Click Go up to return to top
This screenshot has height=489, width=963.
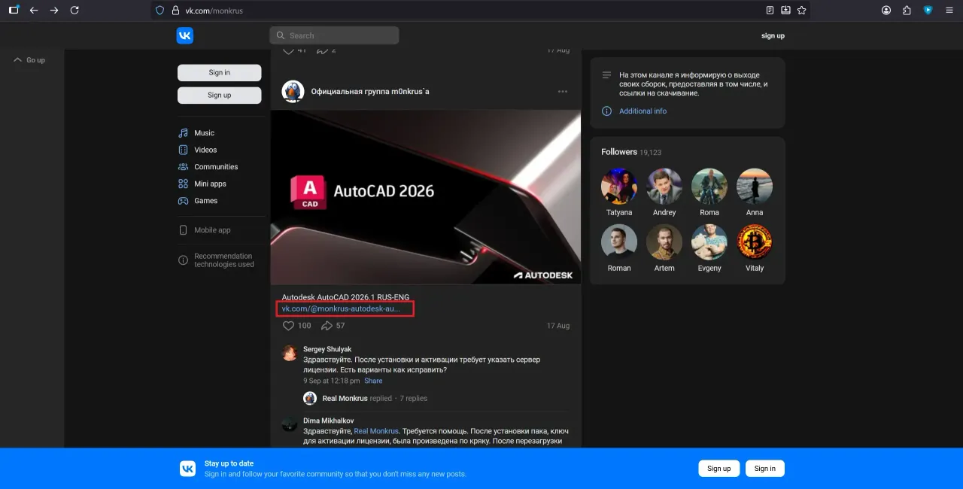[x=30, y=60]
